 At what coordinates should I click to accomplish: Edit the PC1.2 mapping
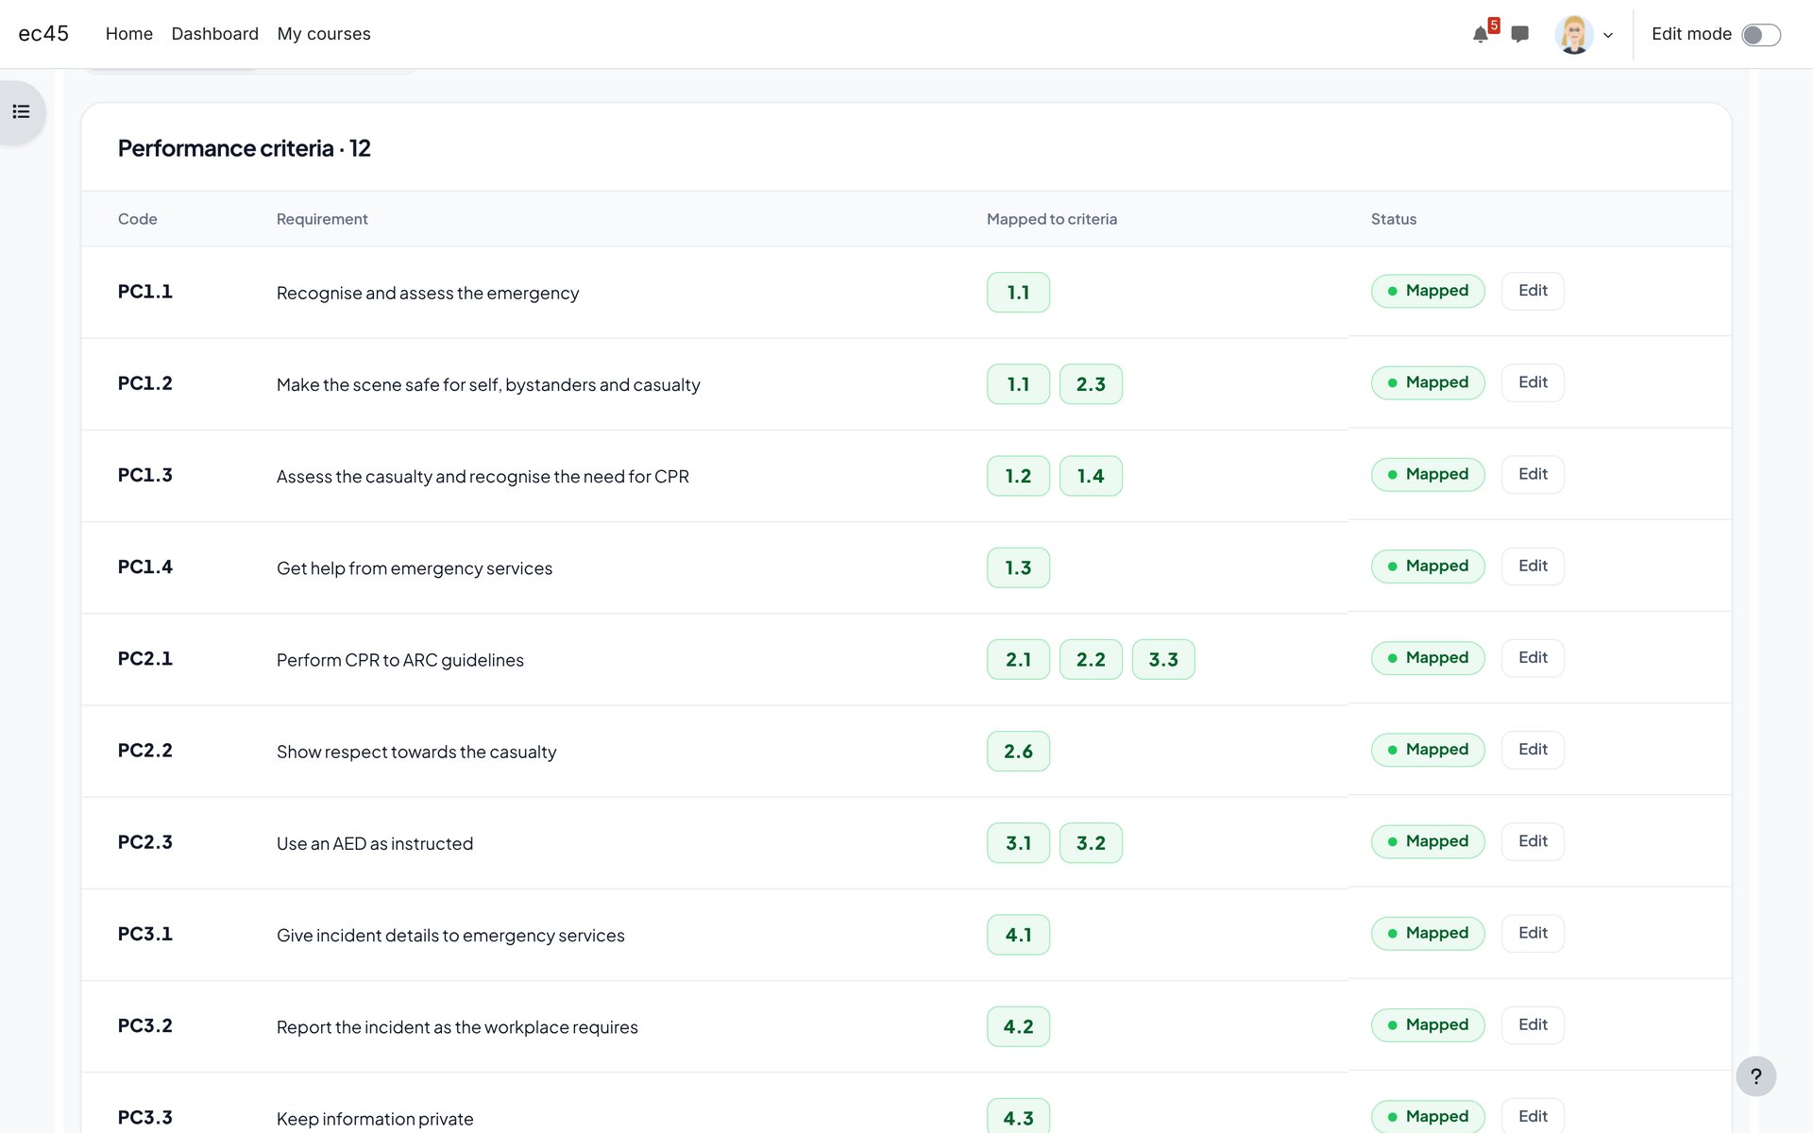pyautogui.click(x=1533, y=382)
